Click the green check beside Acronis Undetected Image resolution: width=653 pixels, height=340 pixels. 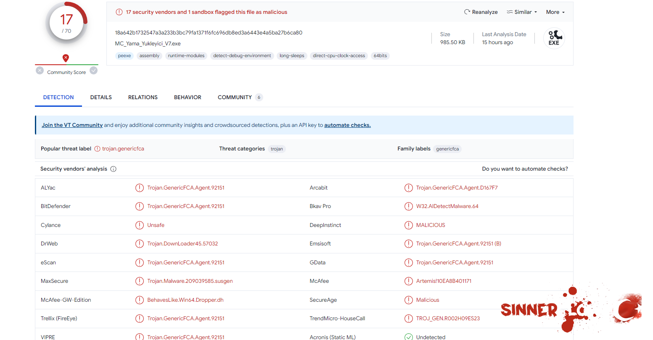click(409, 337)
